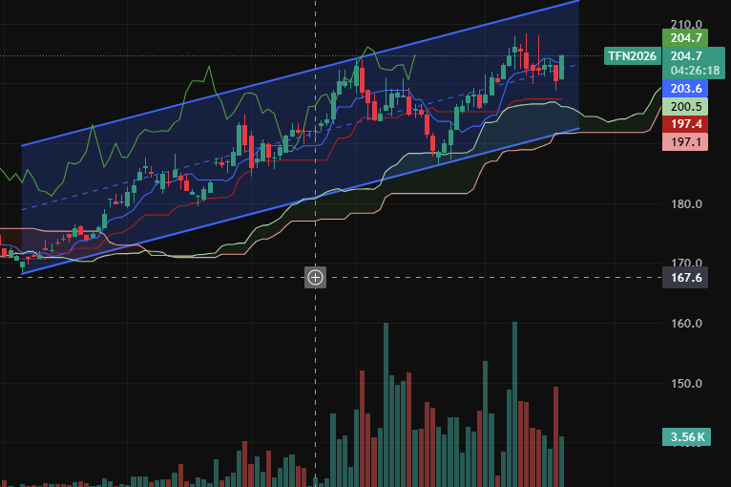Click the 150.0 price axis label
Viewport: 731px width, 487px height.
pyautogui.click(x=686, y=384)
